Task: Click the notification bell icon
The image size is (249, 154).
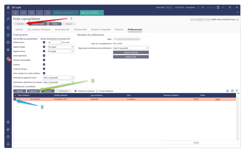Action: pyautogui.click(x=47, y=13)
